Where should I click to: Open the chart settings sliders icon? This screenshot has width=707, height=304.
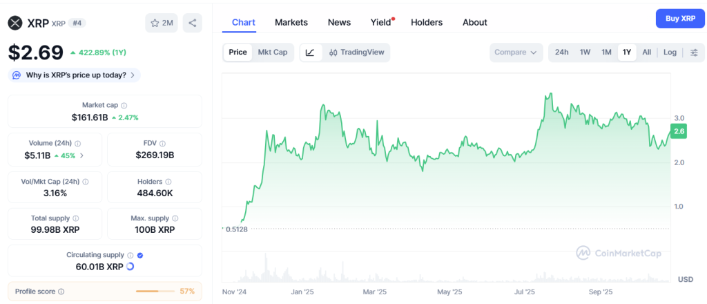[694, 53]
